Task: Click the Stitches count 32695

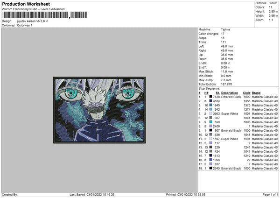Action: (273, 3)
